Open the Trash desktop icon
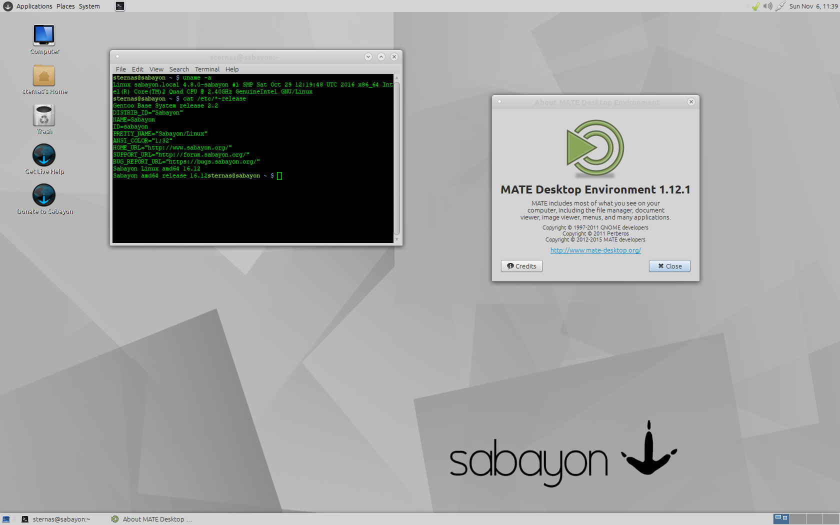The height and width of the screenshot is (525, 840). pos(44,115)
